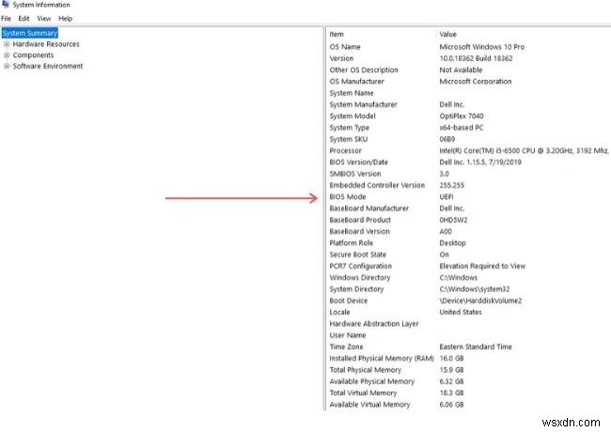The width and height of the screenshot is (611, 432).
Task: Click the Item column header
Action: (337, 34)
